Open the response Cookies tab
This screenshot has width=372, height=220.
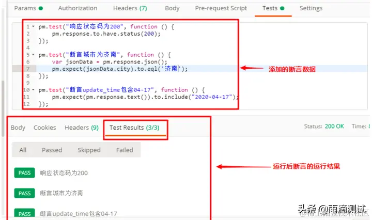tap(44, 128)
